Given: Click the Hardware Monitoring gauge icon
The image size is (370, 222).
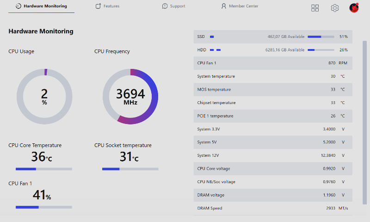Looking at the screenshot, I should coord(18,6).
